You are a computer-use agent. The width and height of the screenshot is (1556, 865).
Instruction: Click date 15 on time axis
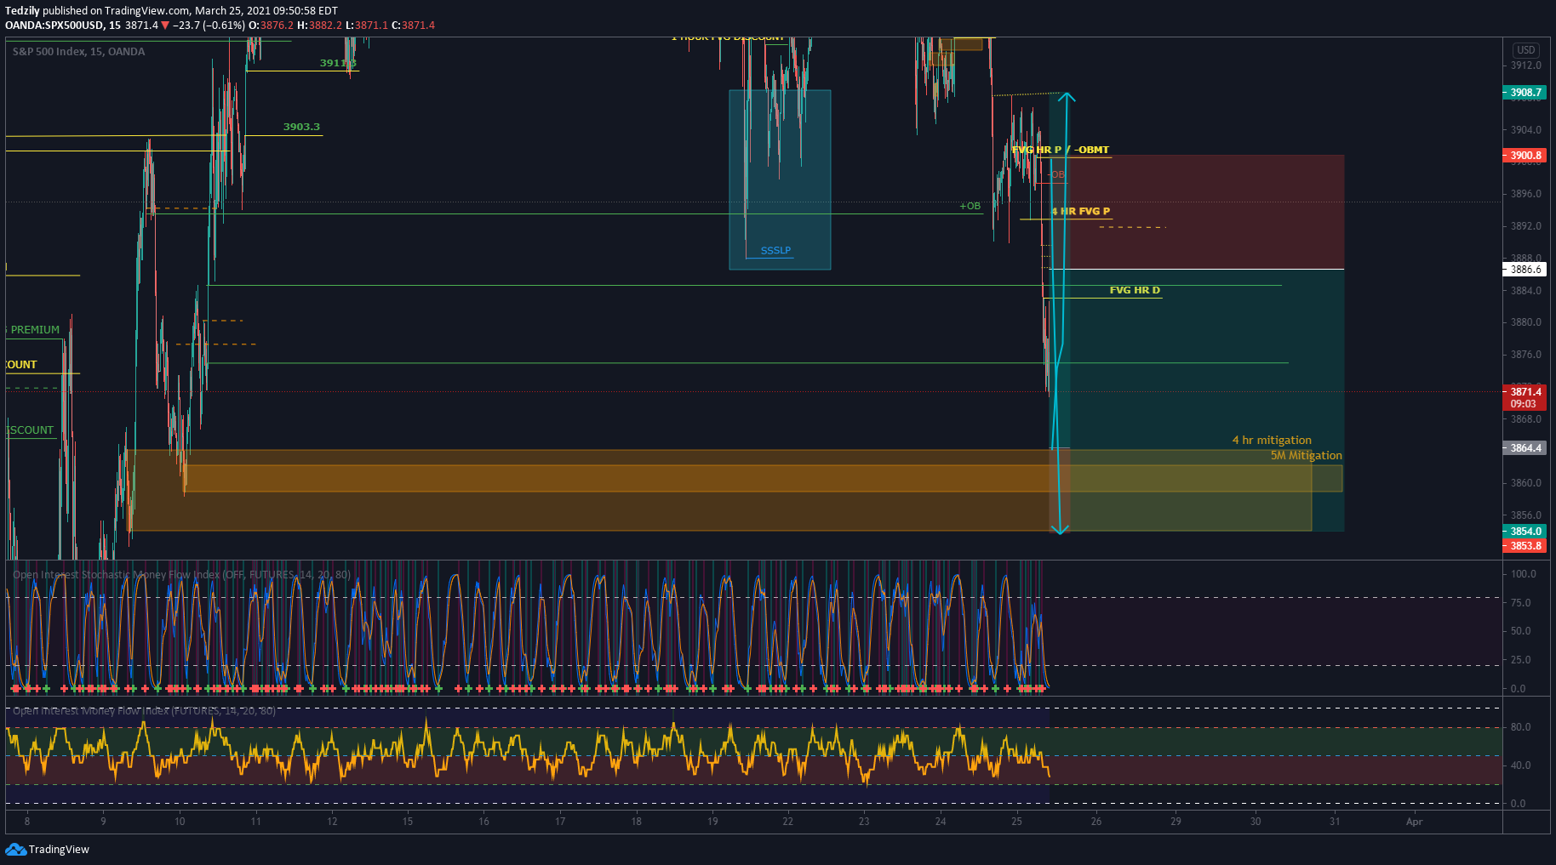pyautogui.click(x=408, y=822)
